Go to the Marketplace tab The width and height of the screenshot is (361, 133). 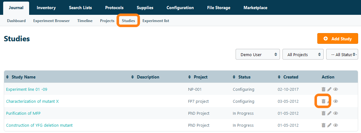pos(255,8)
